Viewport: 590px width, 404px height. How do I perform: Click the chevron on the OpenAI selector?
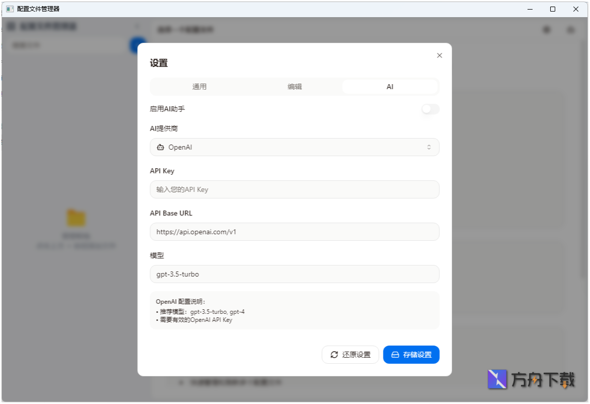tap(429, 147)
